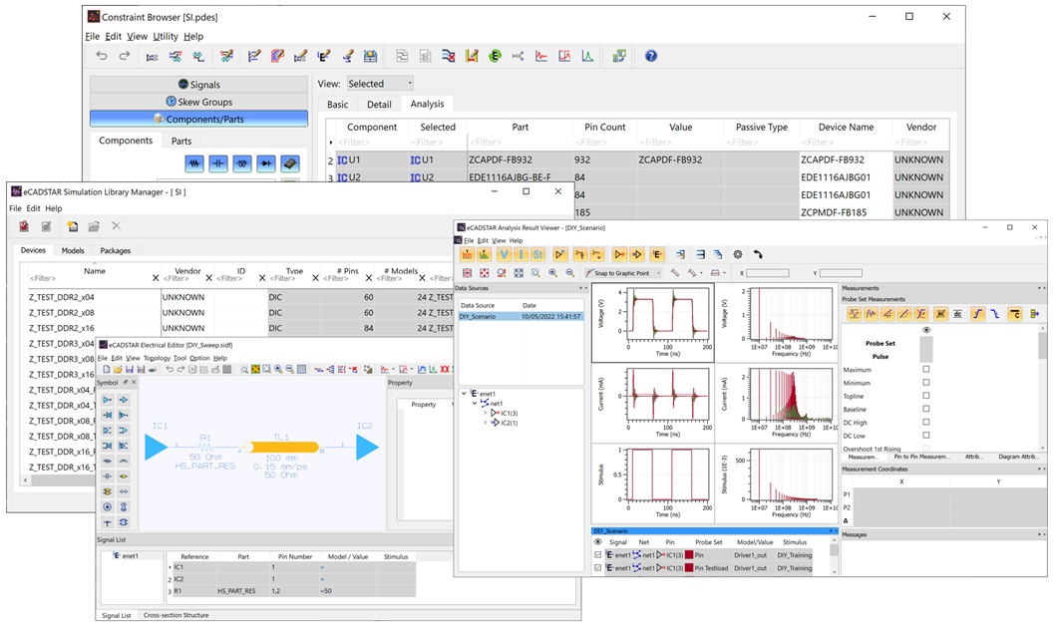The image size is (1054, 626).
Task: Enable the Baseline measurement checkbox
Action: click(926, 409)
